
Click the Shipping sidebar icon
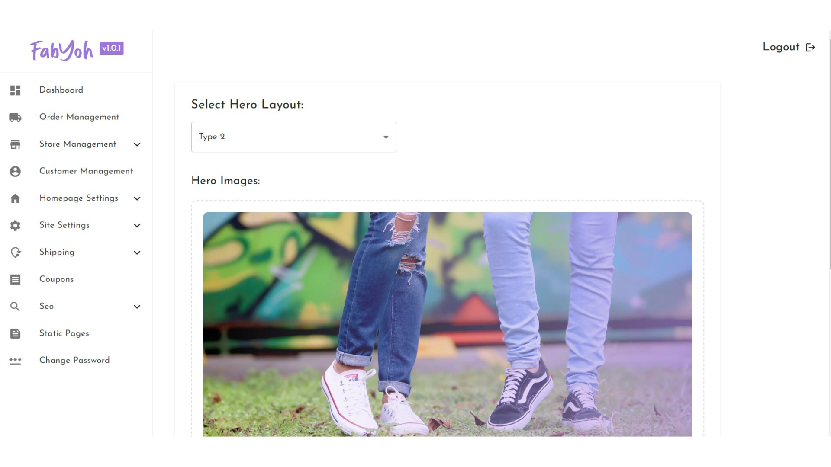point(15,253)
